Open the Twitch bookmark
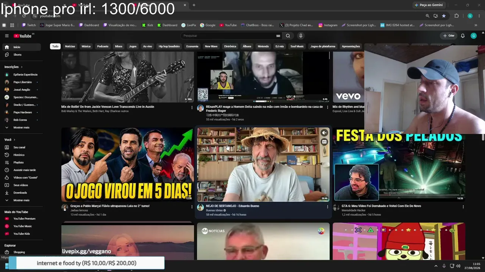Viewport: 485px width, 272px height. [x=29, y=25]
